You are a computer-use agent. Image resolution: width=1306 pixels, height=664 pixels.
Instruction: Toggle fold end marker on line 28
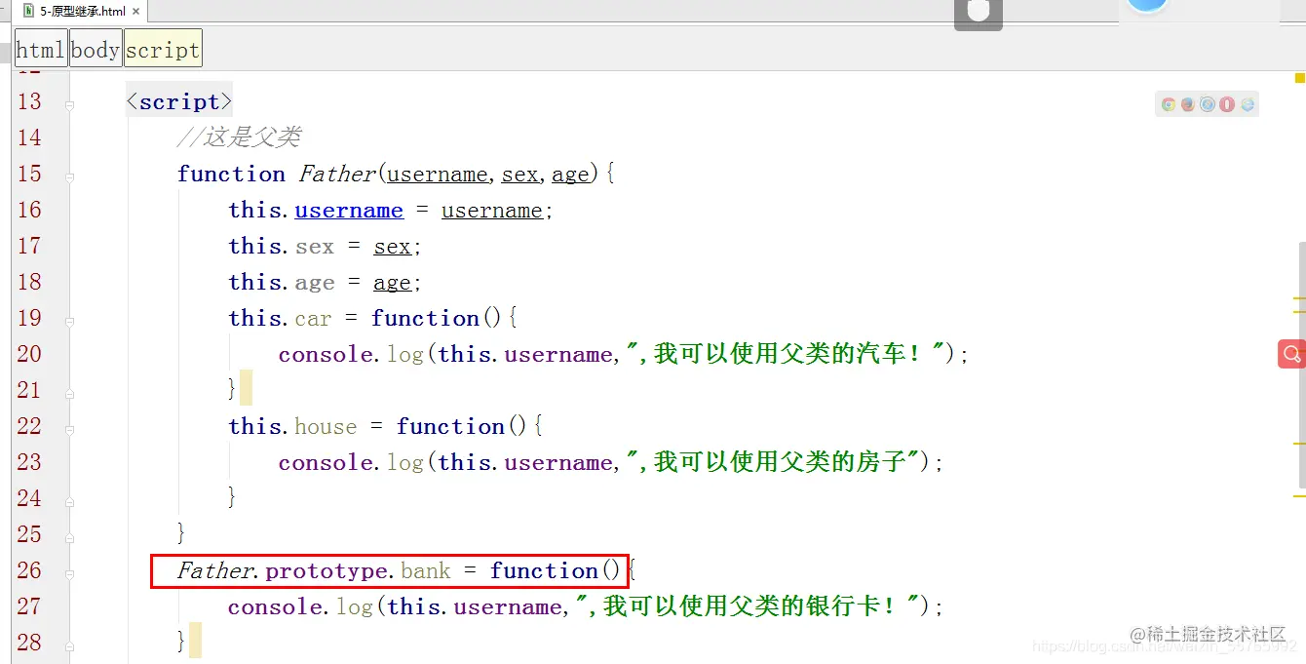[x=69, y=644]
